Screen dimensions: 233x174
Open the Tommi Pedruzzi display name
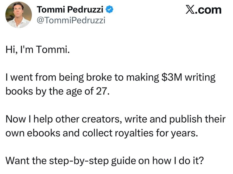(x=70, y=10)
